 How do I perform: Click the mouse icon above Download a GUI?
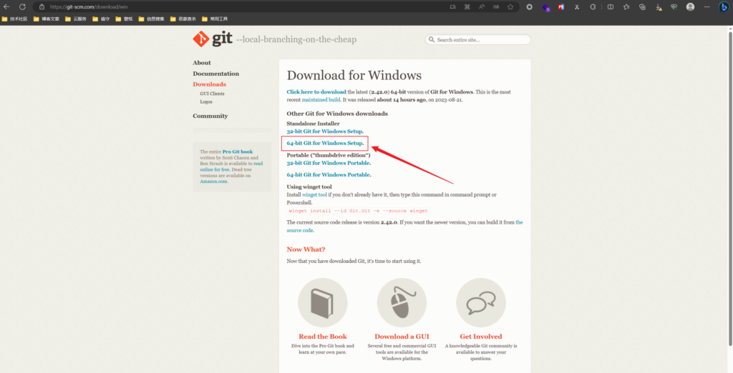click(402, 302)
